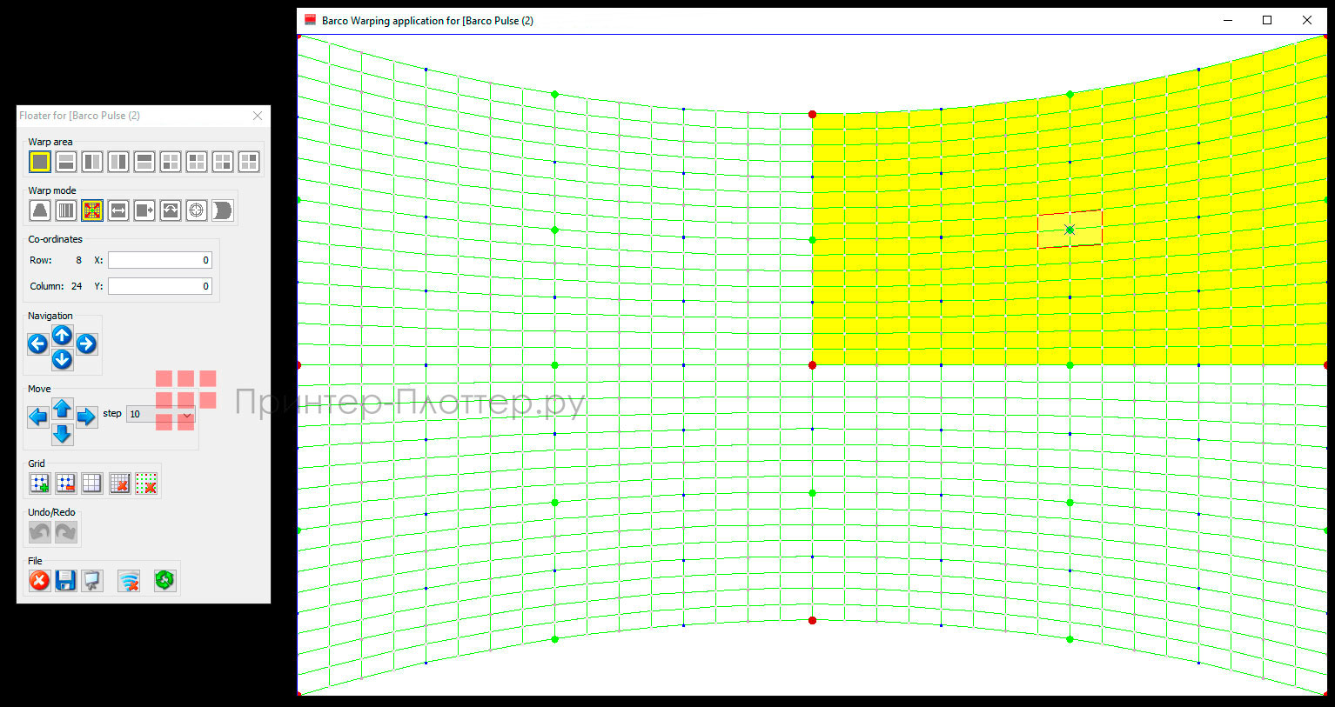Move the selected point left
Viewport: 1335px width, 707px height.
(38, 417)
